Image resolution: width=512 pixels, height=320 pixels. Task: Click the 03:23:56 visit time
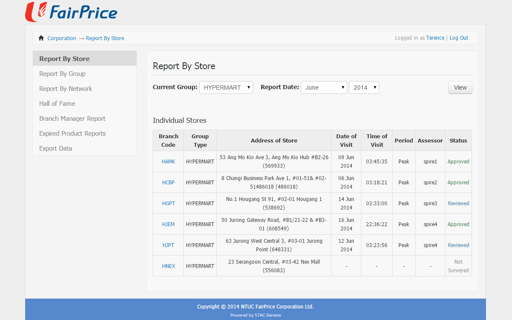[x=377, y=245]
